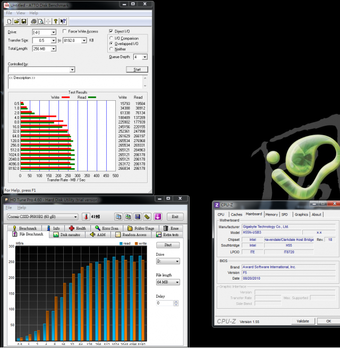The height and width of the screenshot is (348, 340).
Task: Click the purple download arrow icon in HD Tune
Action: tap(158, 216)
